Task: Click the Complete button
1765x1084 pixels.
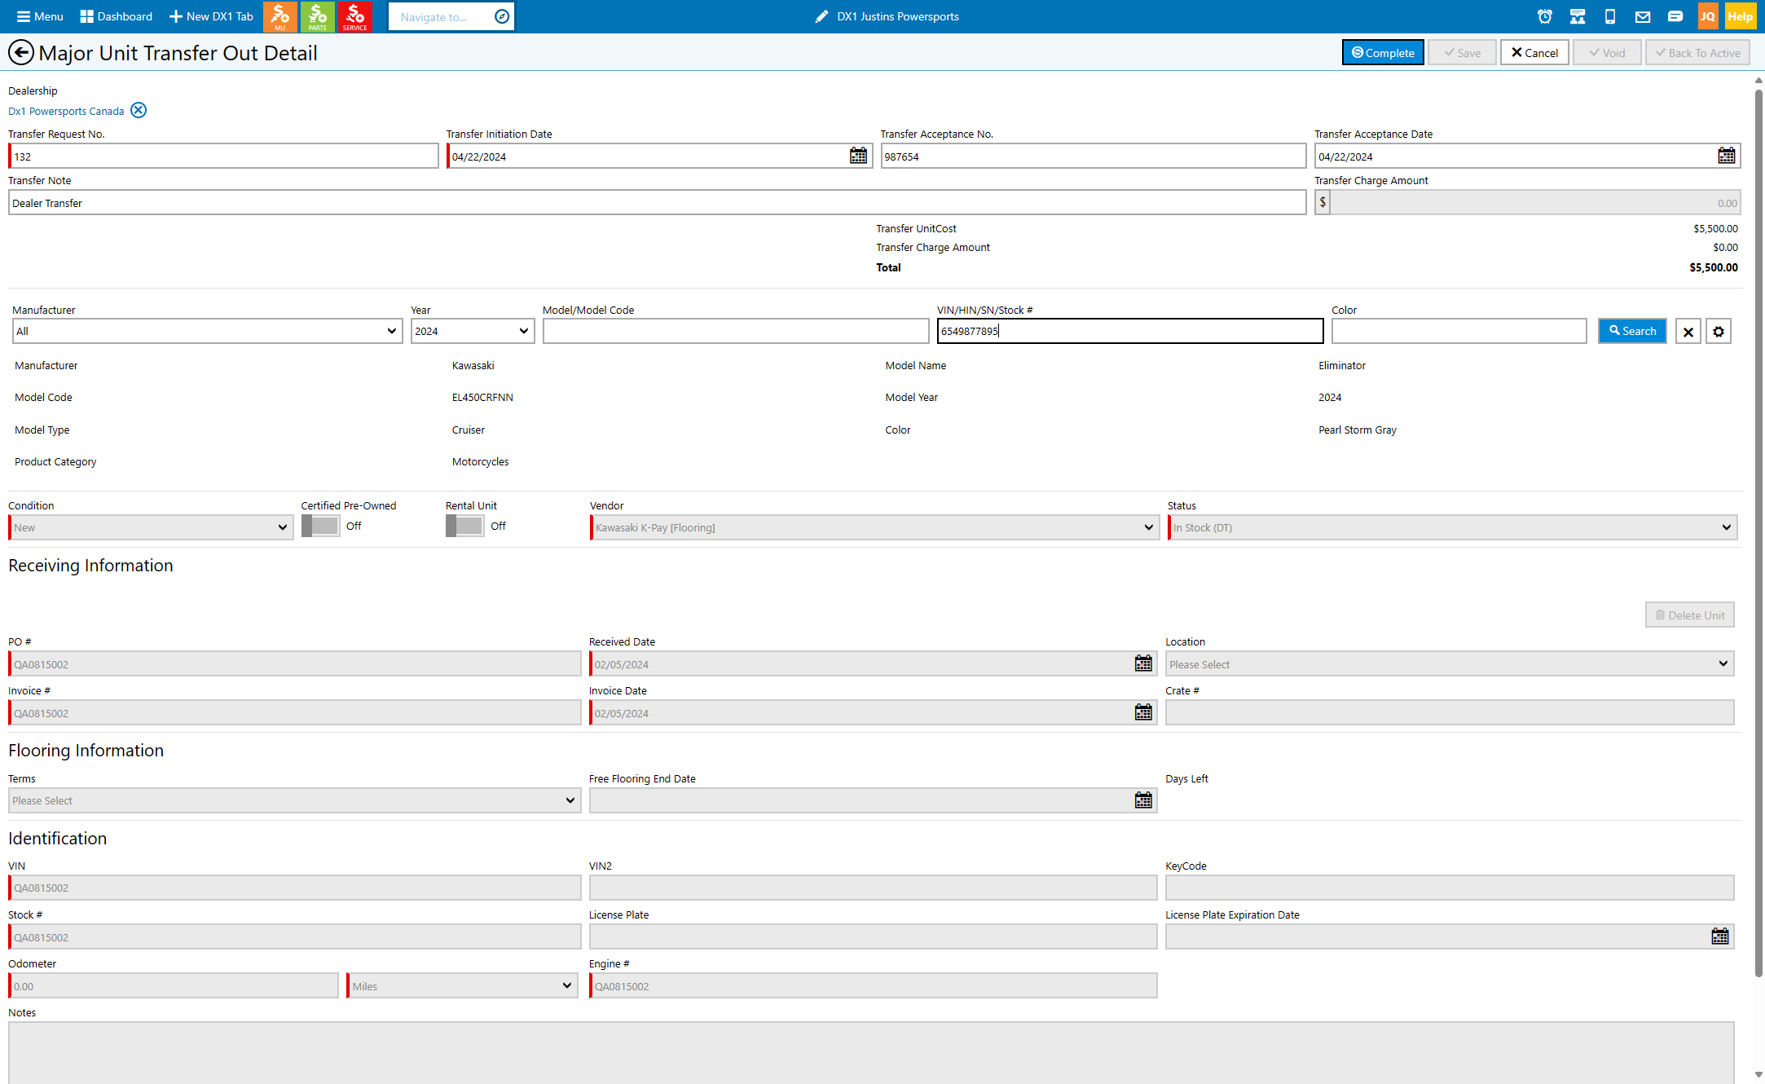Action: (x=1383, y=53)
